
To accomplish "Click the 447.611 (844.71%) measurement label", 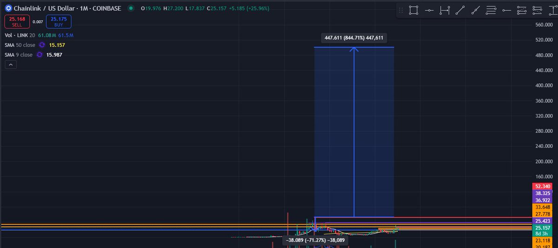I will click(x=354, y=38).
